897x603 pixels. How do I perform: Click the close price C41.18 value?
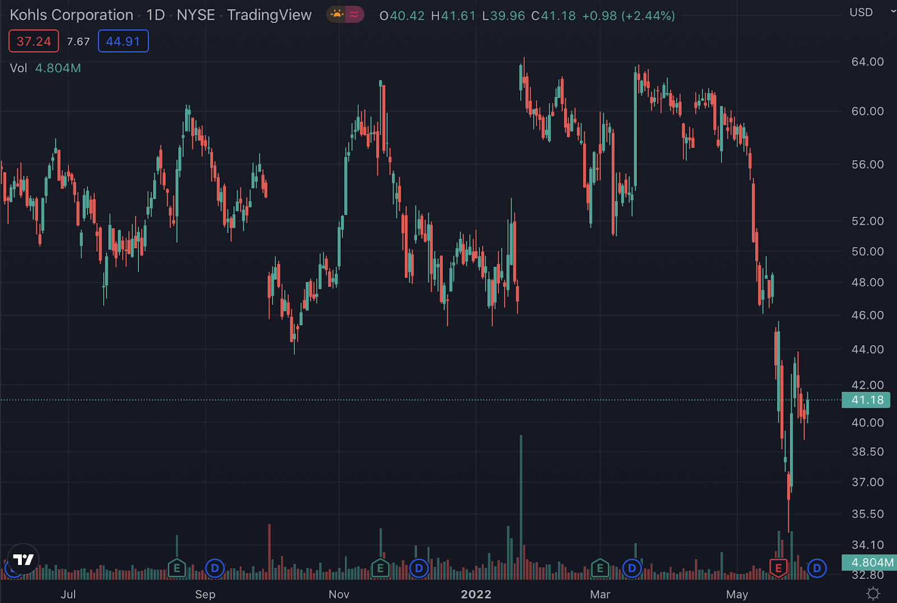coord(553,16)
